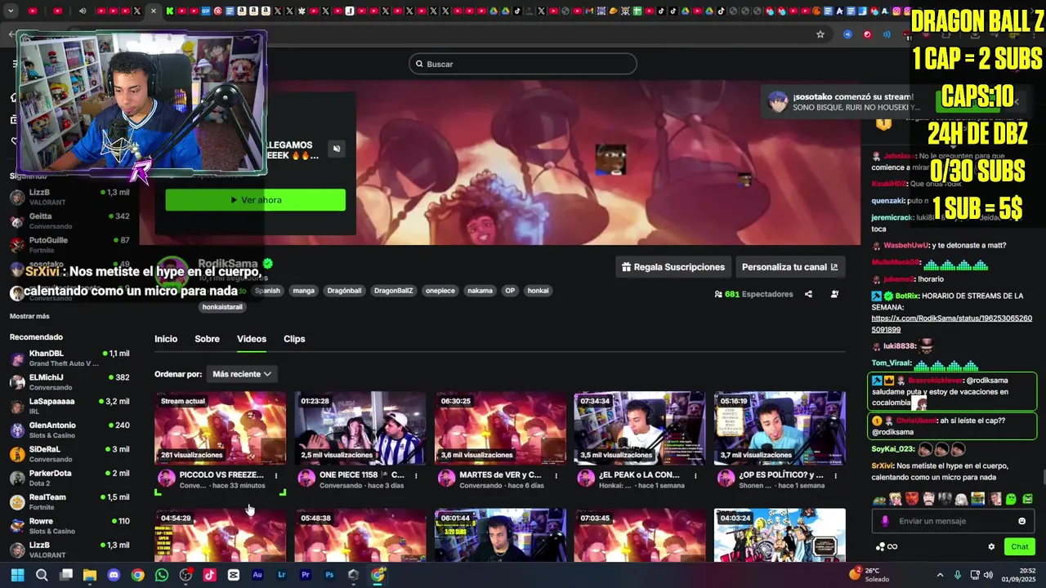Open the Más reciente sort dropdown
The image size is (1046, 588).
click(241, 374)
